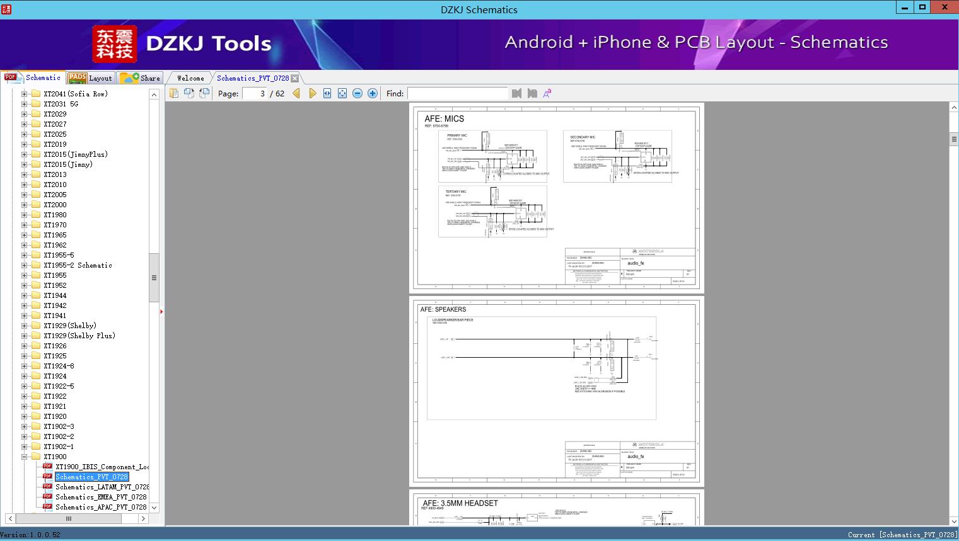Select the XT1955-5 folder
Image resolution: width=959 pixels, height=541 pixels.
point(59,255)
